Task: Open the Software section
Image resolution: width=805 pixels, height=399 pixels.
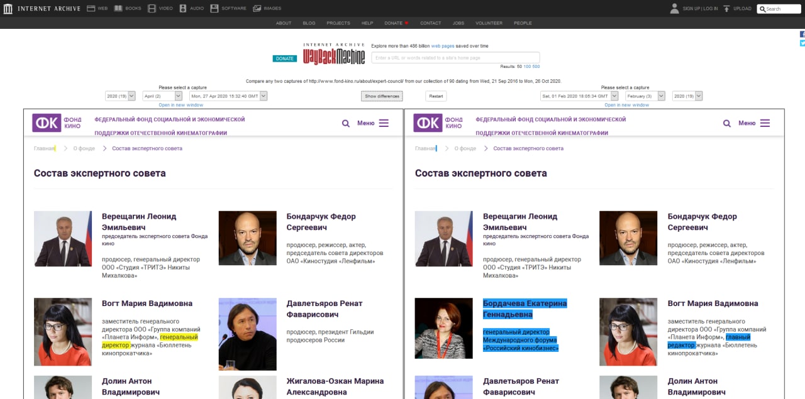Action: tap(228, 8)
